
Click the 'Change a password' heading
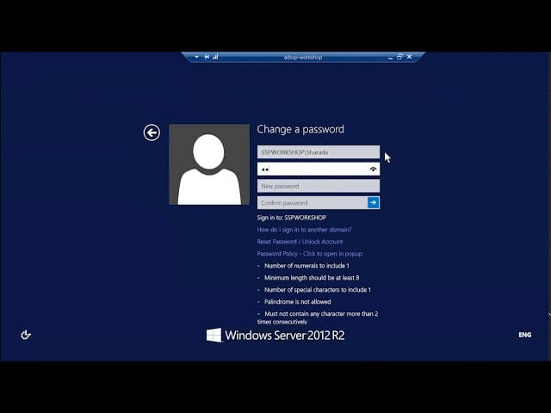300,129
